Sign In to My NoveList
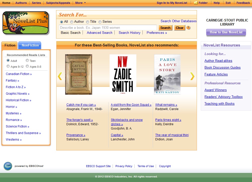 [x=172, y=3]
